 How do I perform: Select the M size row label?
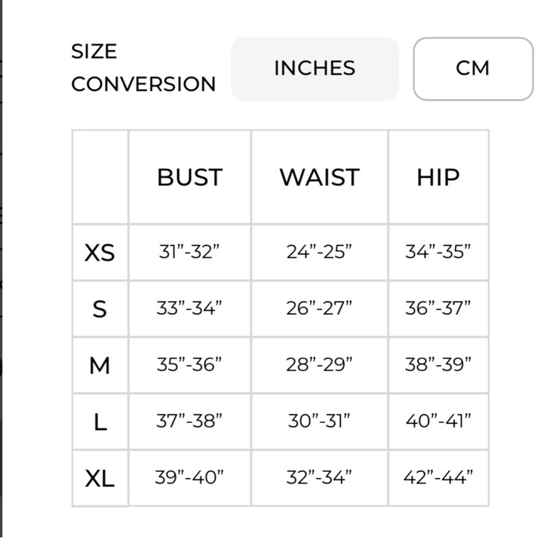click(100, 365)
